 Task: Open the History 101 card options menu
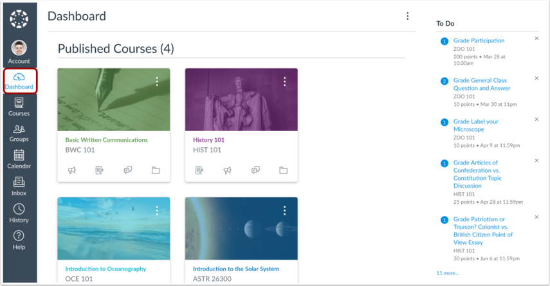tap(285, 82)
